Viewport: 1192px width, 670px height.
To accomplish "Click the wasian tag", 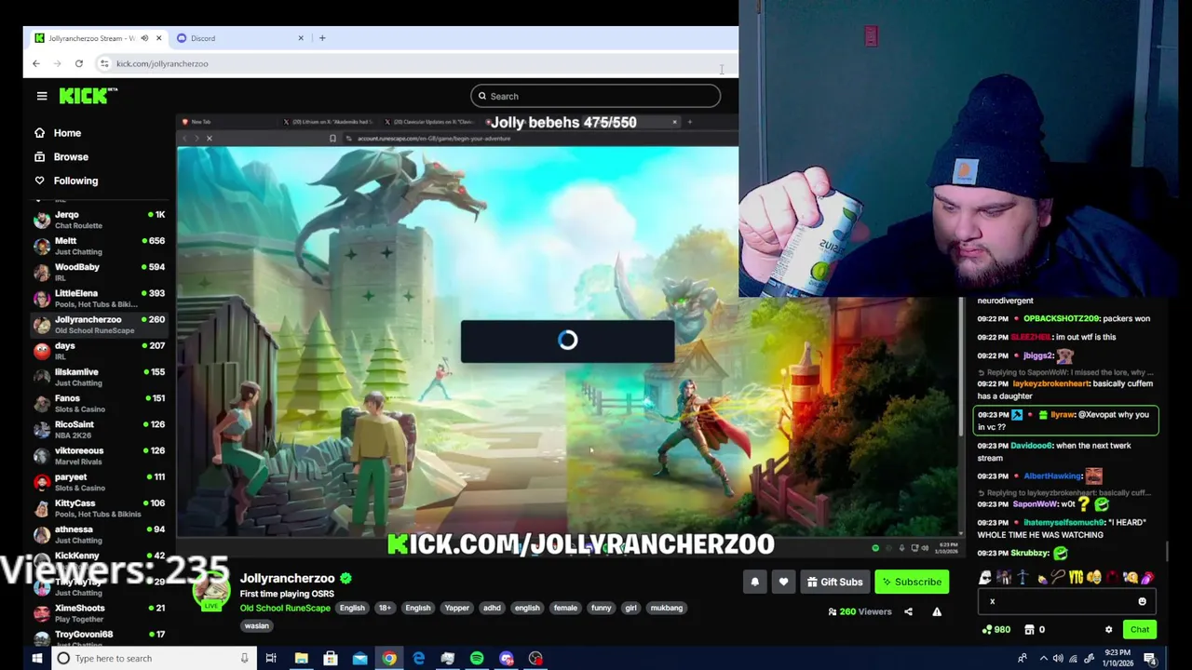I will (257, 626).
